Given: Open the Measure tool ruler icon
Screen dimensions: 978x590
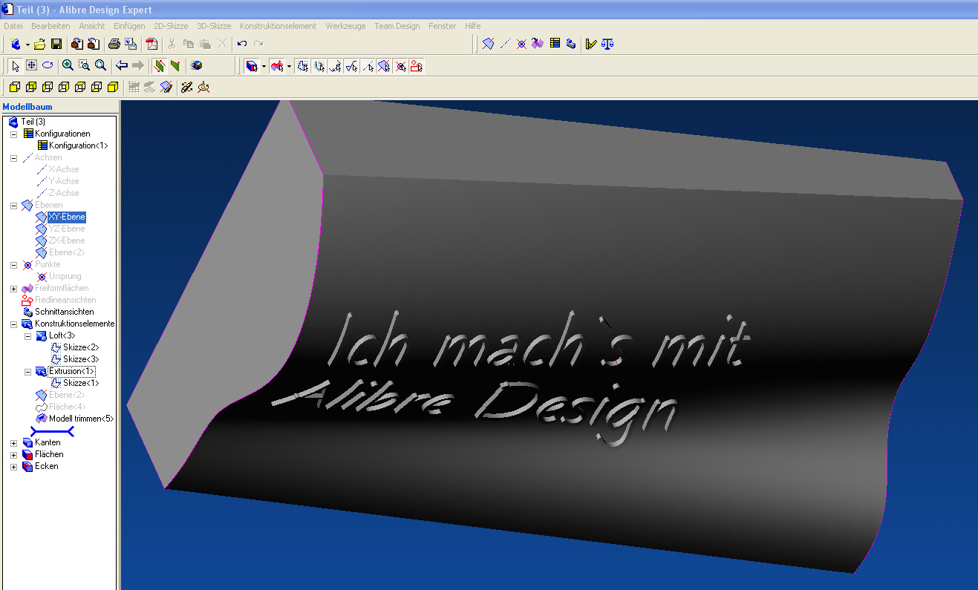Looking at the screenshot, I should pos(591,44).
